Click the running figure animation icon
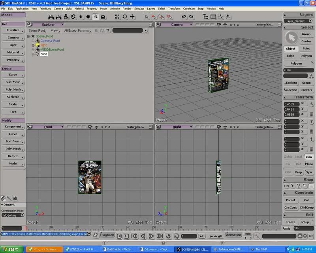The image size is (316, 253). point(228,17)
